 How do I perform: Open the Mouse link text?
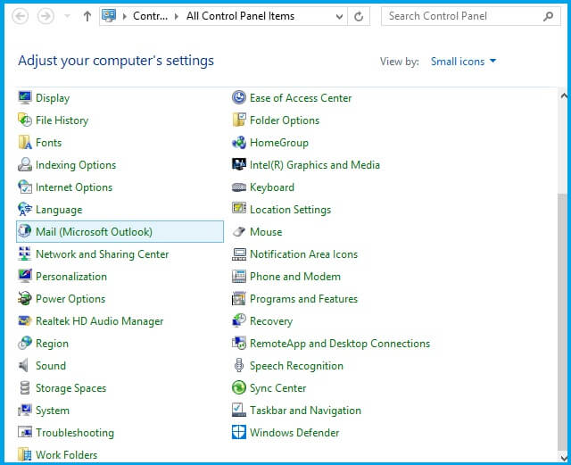(x=266, y=232)
